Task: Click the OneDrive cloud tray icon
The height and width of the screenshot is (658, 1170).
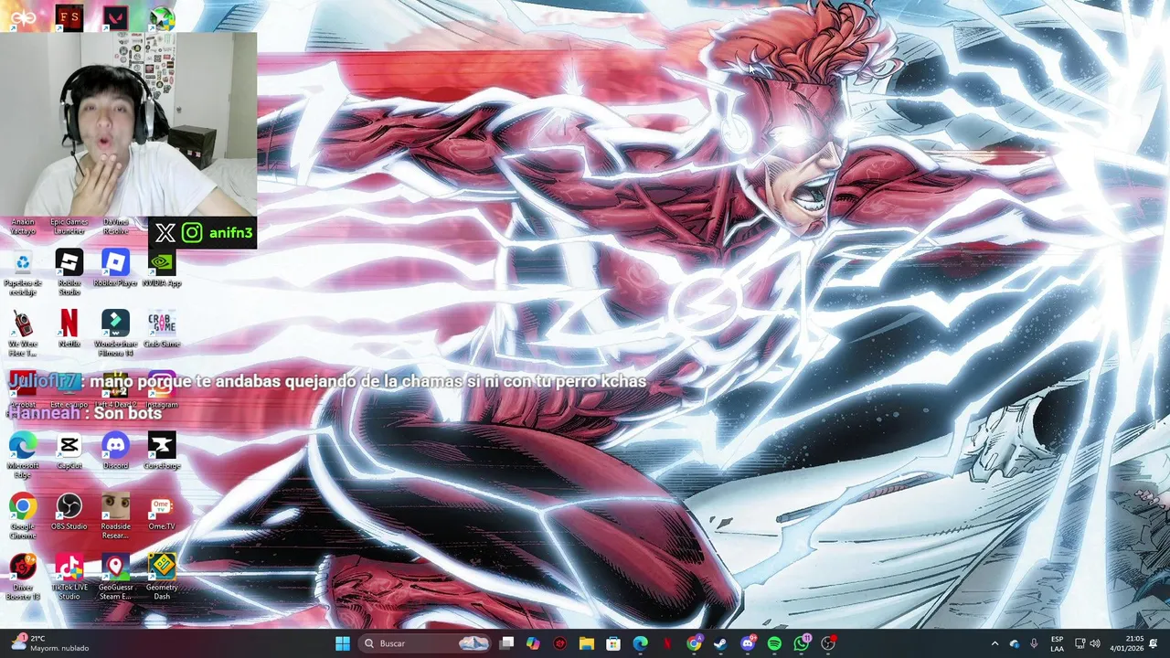Action: coord(1015,643)
